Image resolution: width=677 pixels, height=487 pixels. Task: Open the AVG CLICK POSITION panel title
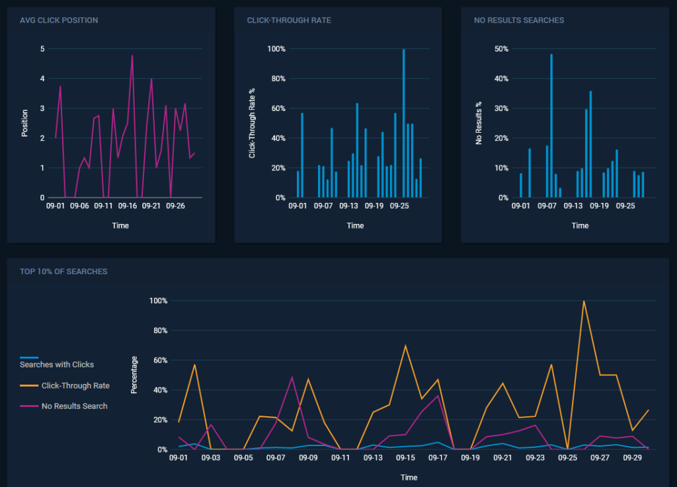click(x=59, y=20)
